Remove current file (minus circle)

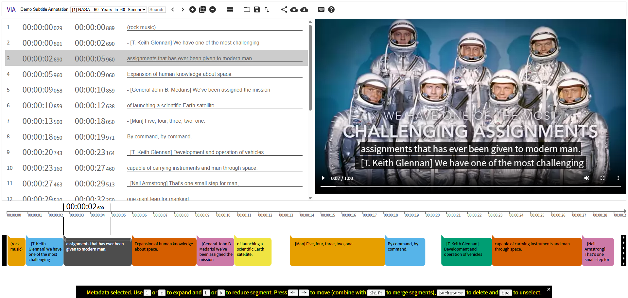[x=213, y=9]
